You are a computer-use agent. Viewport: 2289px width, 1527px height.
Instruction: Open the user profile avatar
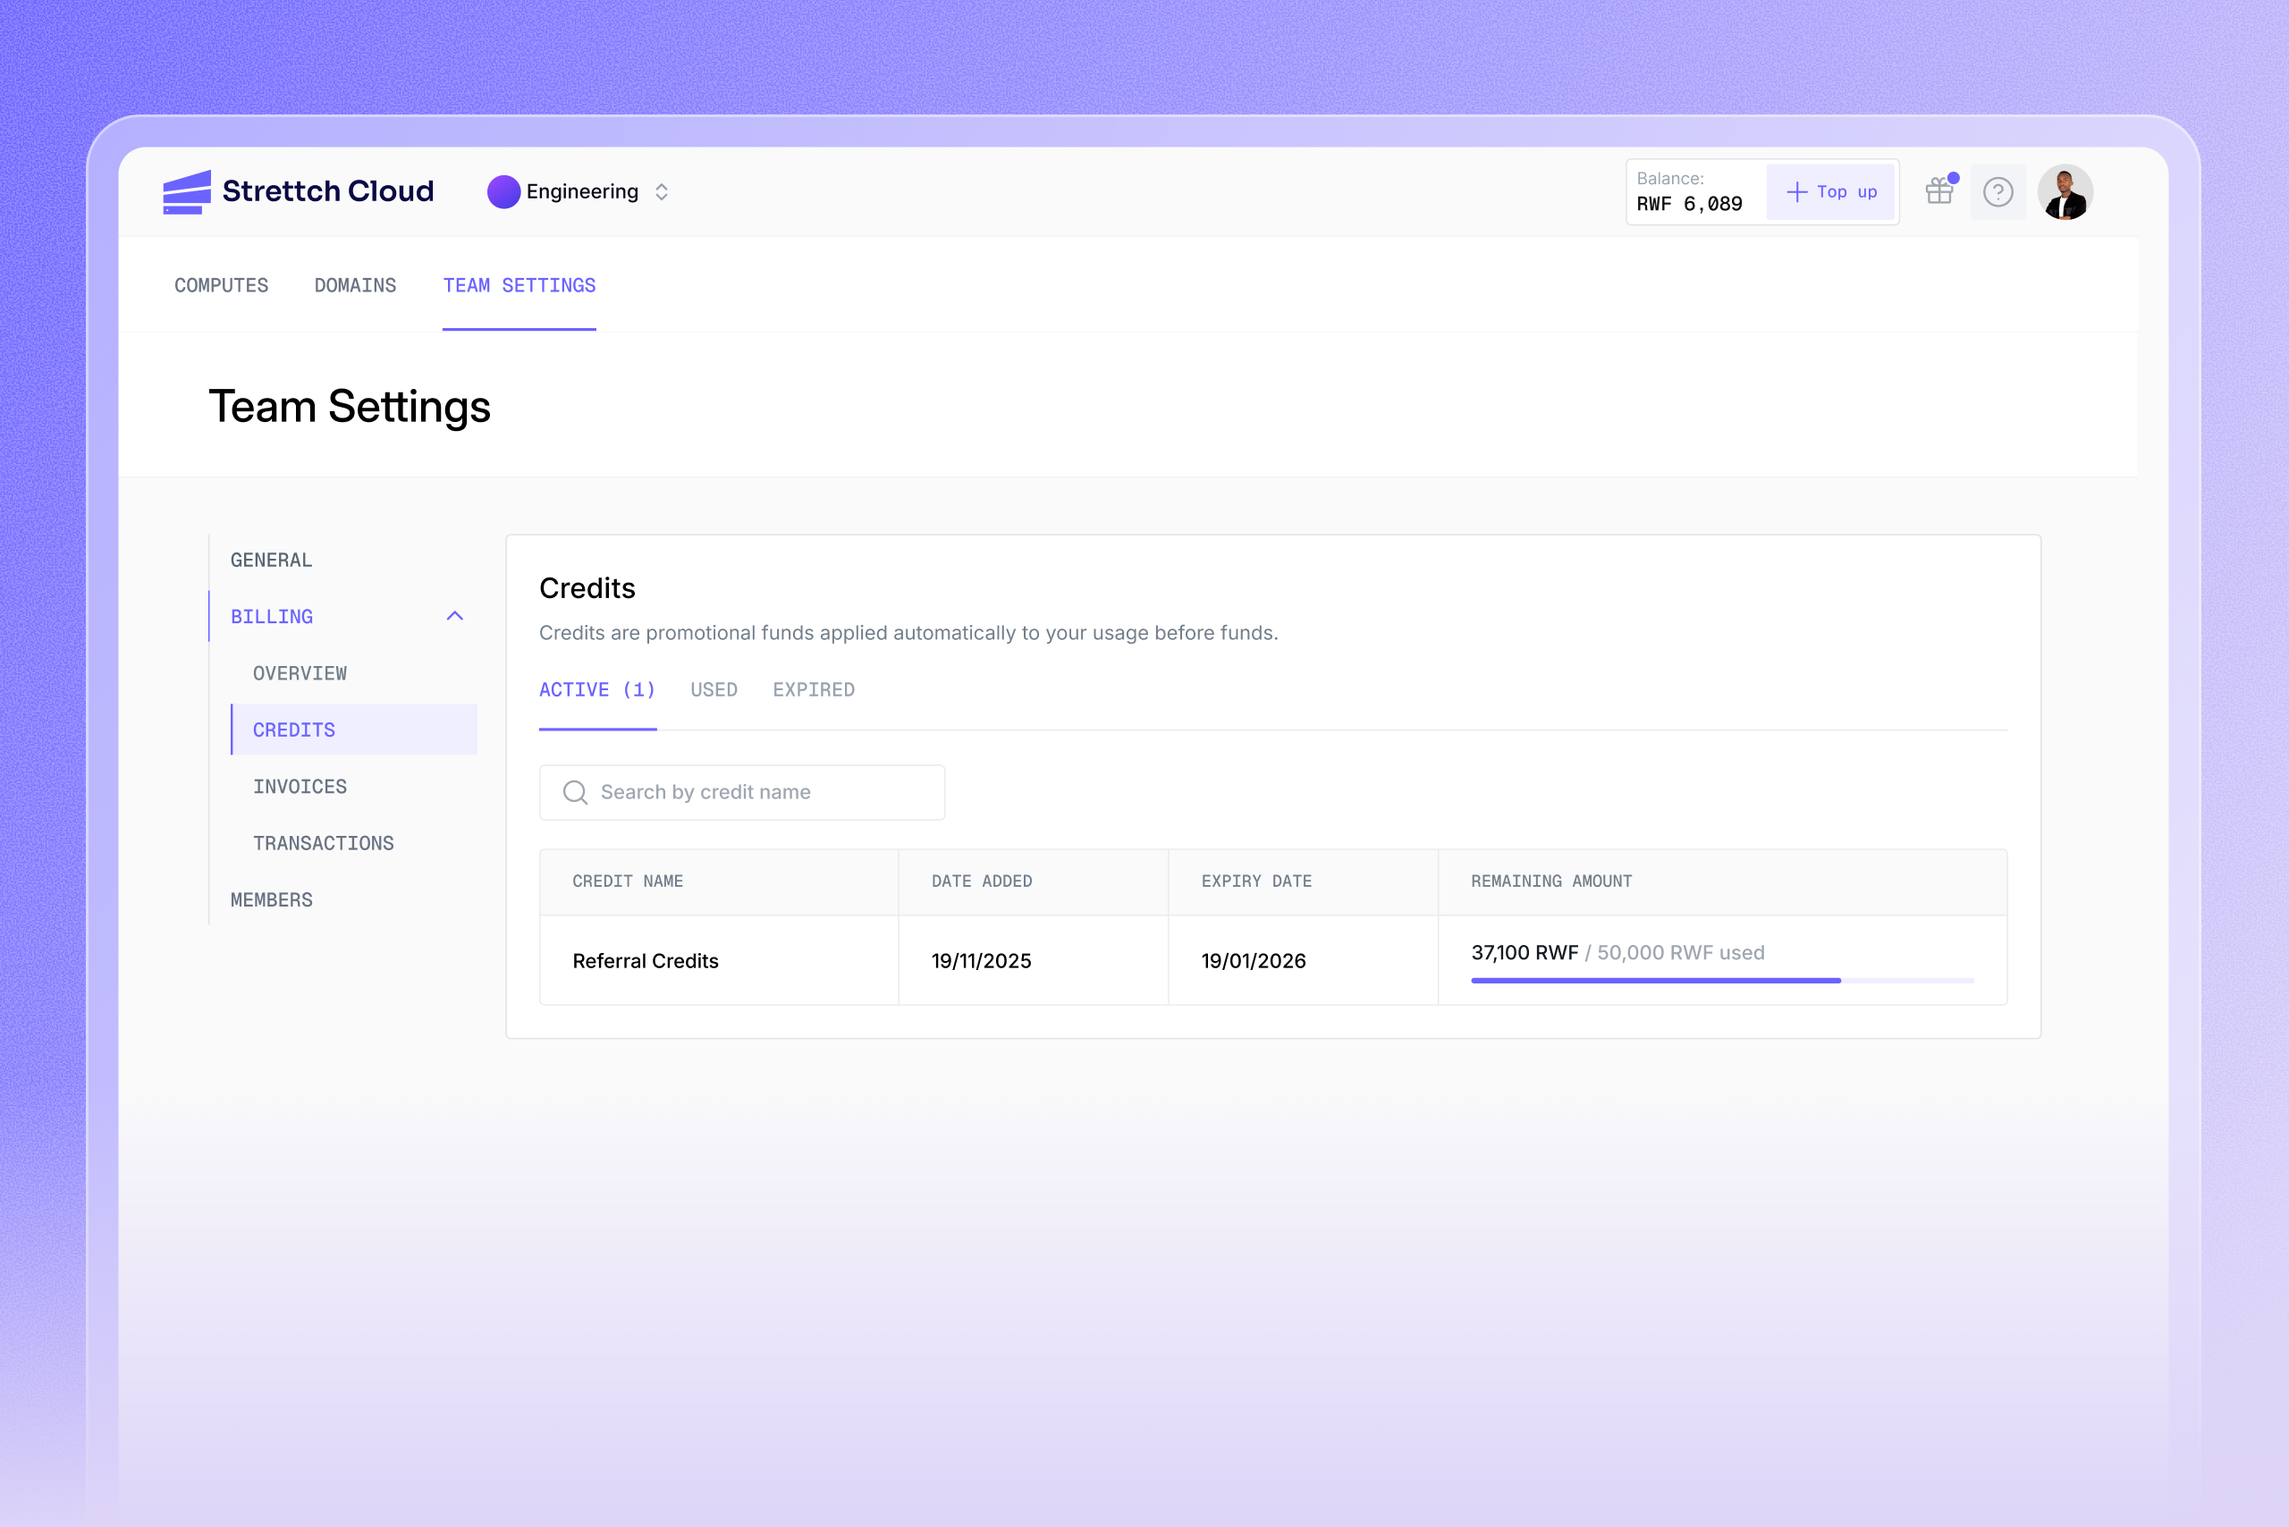click(2065, 192)
